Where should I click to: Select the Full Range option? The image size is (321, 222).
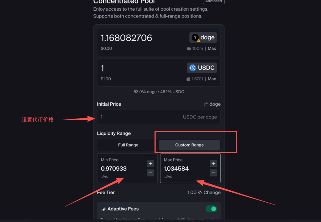[x=128, y=145]
